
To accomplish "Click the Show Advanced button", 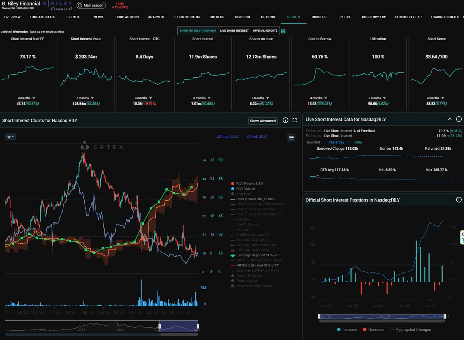I will (x=263, y=121).
